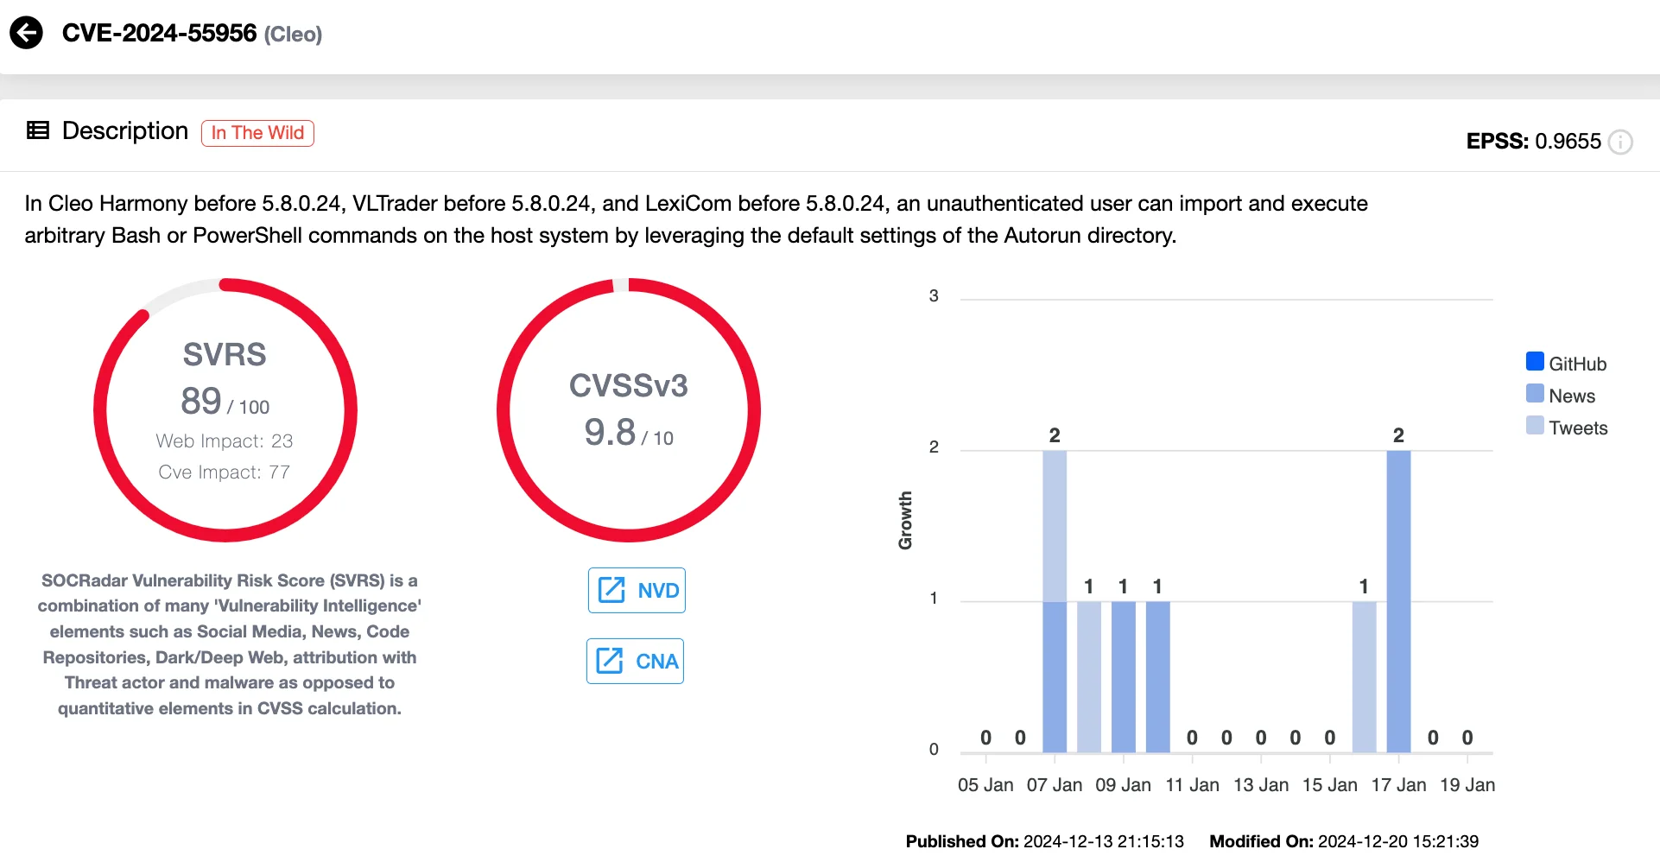Click the Published On date text
Screen dimensions: 1660x862
pos(1045,841)
